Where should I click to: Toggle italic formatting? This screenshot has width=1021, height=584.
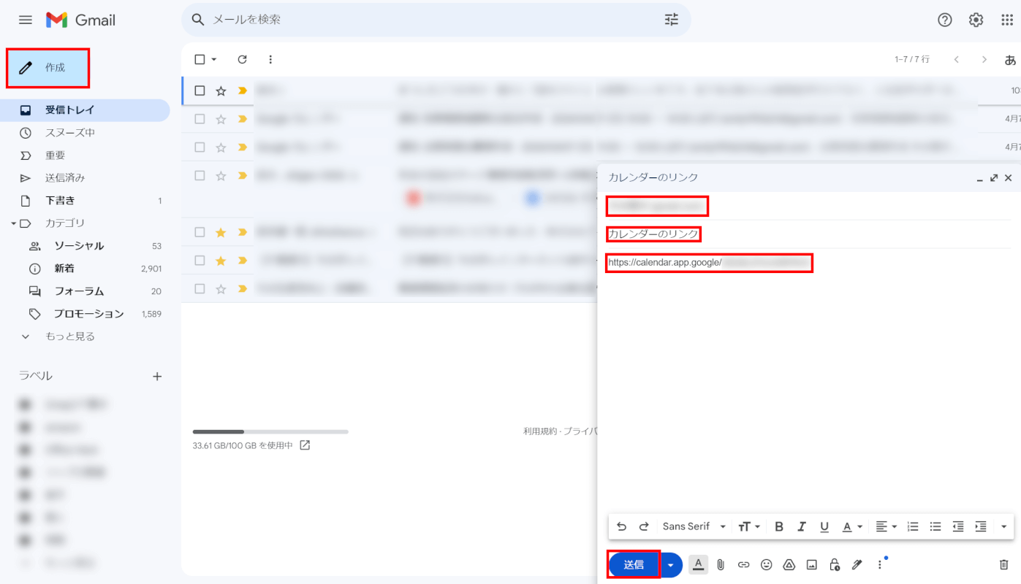click(802, 526)
